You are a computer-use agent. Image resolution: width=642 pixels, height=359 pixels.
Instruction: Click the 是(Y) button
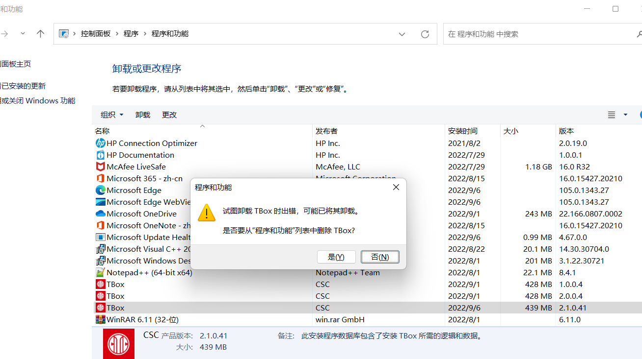336,257
